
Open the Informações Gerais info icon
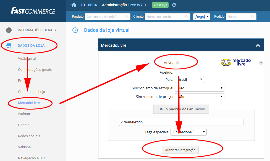click(x=9, y=30)
